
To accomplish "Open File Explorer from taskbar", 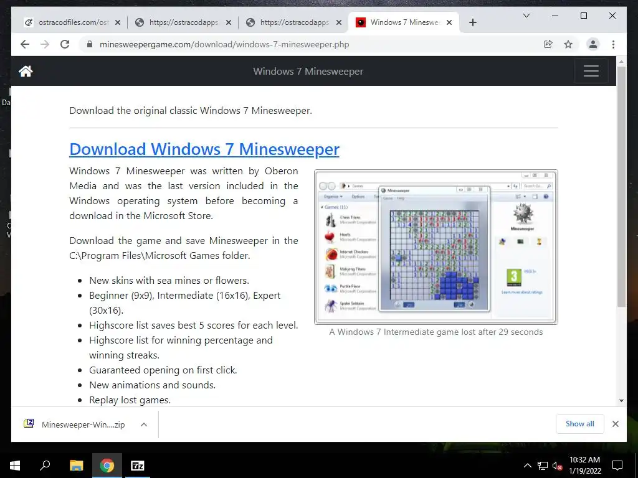I will 76,466.
